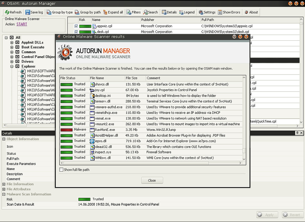Toggle the Drivers tree checkbox
305x222 pixels.
(x=17, y=61)
